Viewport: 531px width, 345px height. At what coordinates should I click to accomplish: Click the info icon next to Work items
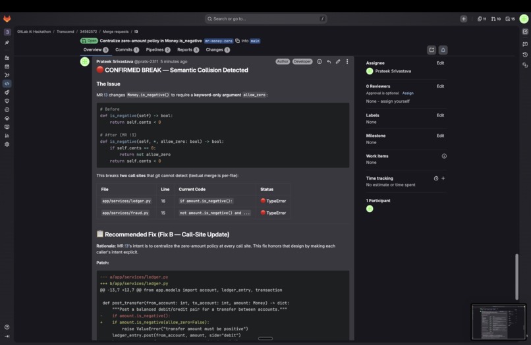[444, 156]
